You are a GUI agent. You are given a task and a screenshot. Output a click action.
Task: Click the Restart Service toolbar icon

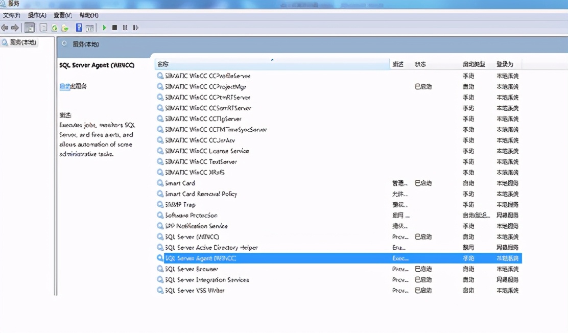135,28
